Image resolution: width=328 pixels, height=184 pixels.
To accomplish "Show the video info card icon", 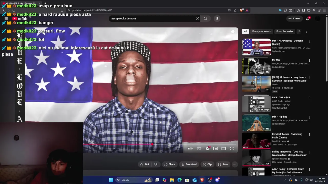I will [233, 31].
